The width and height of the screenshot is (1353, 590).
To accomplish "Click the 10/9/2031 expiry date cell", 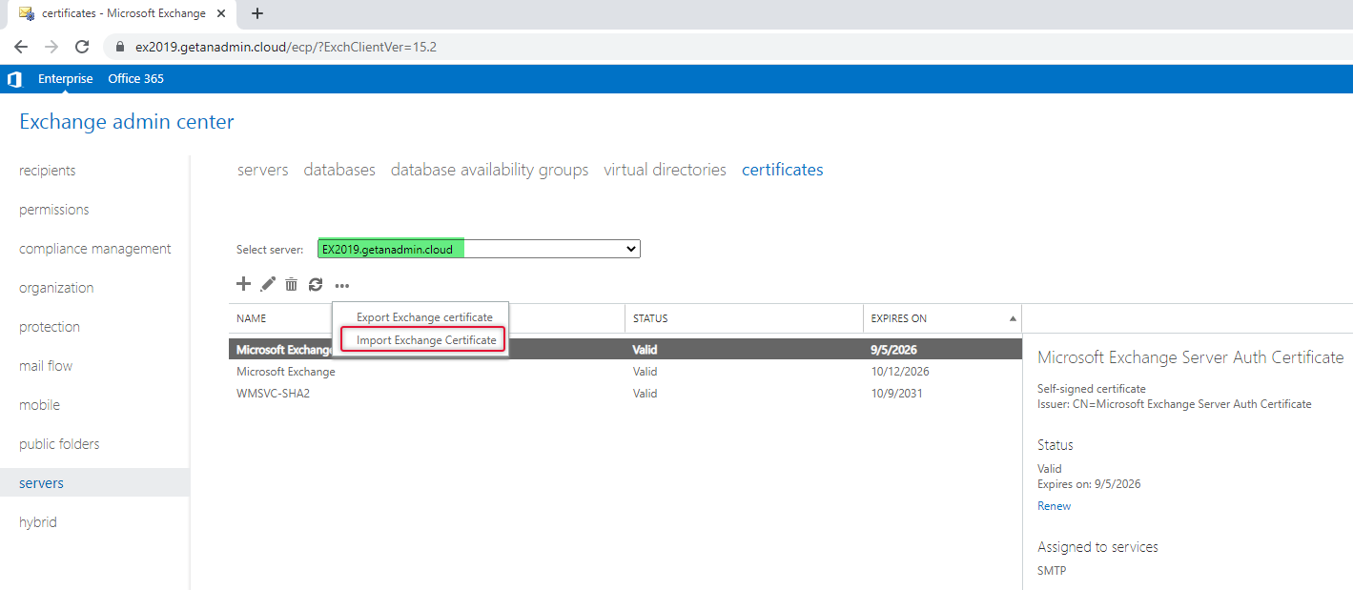I will pos(896,393).
